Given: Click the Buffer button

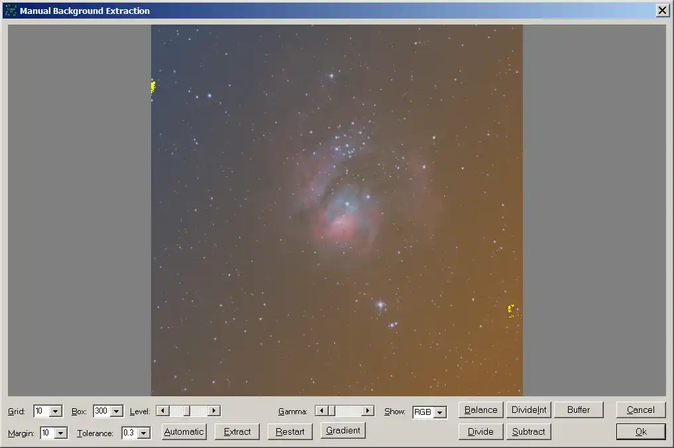Looking at the screenshot, I should pos(579,410).
